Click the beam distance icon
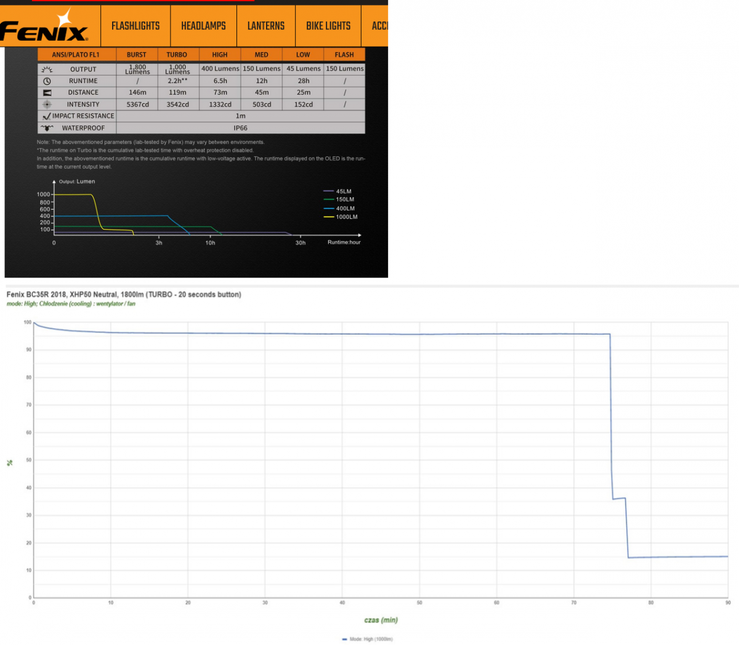This screenshot has width=739, height=645. [47, 93]
